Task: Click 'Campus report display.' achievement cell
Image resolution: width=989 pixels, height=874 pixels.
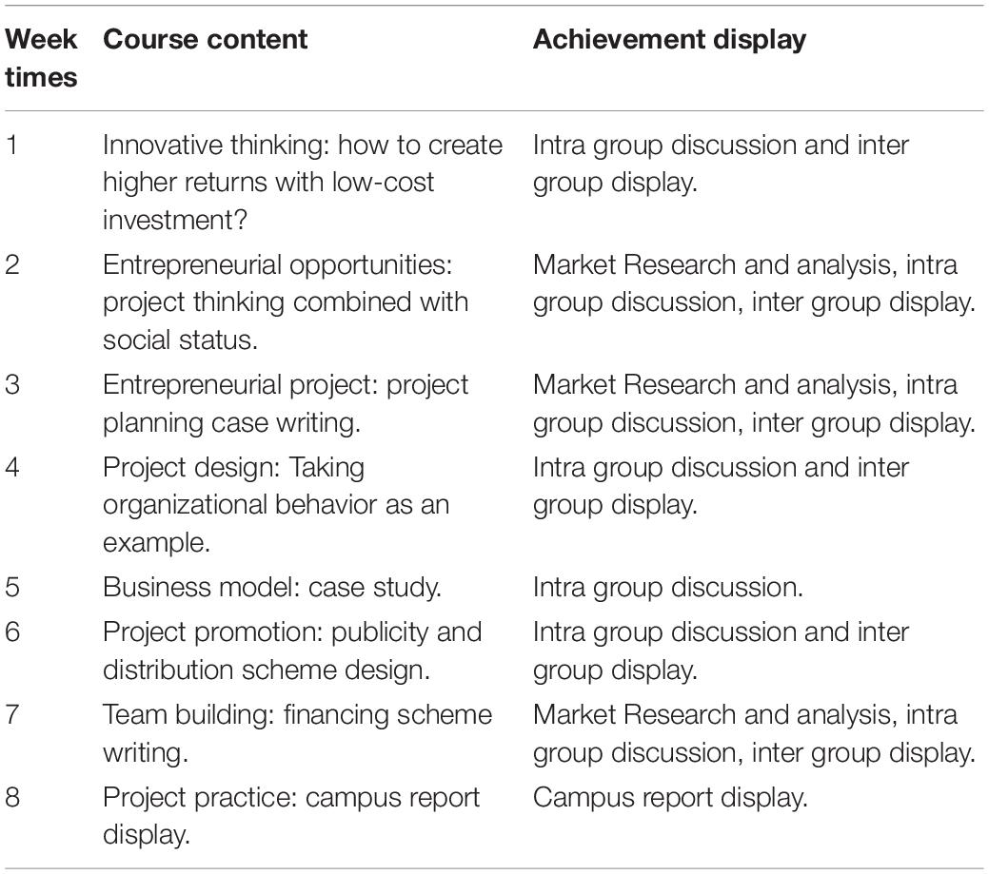Action: pos(670,798)
